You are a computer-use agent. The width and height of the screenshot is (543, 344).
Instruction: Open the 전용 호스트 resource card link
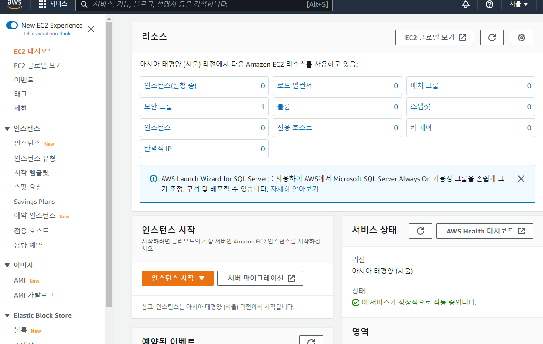click(x=295, y=127)
